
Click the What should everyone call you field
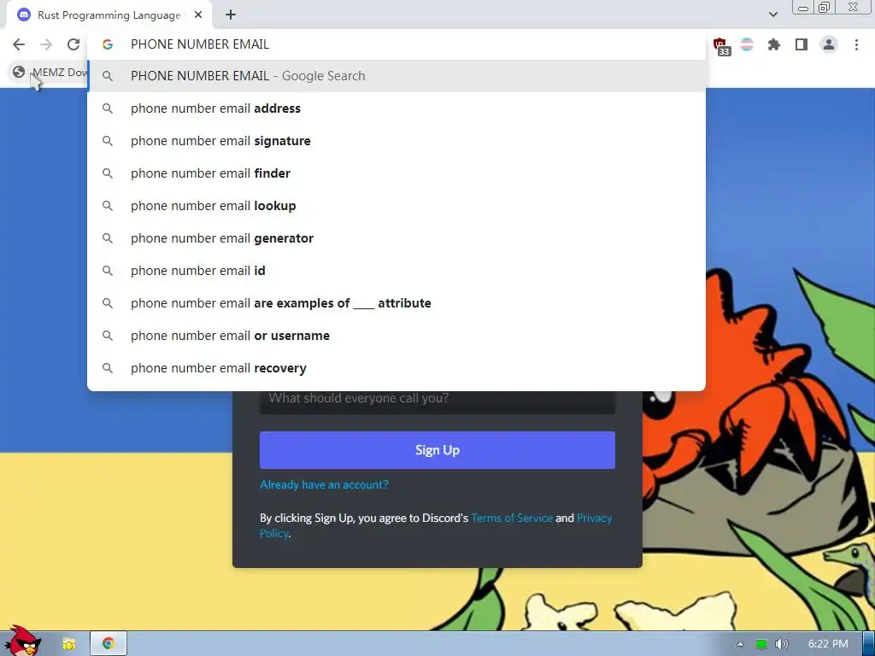click(x=437, y=401)
